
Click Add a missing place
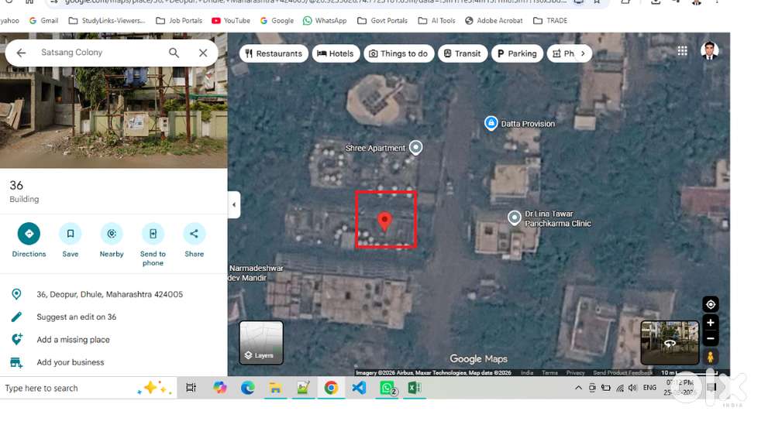73,340
